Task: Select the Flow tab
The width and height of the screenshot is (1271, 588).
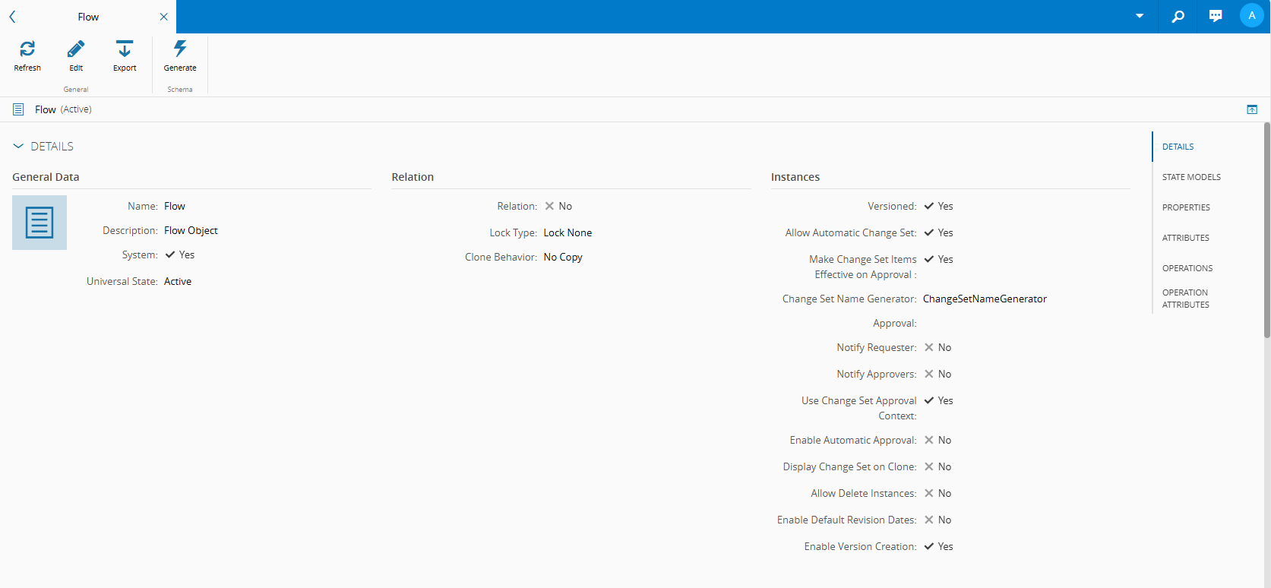Action: click(x=88, y=17)
